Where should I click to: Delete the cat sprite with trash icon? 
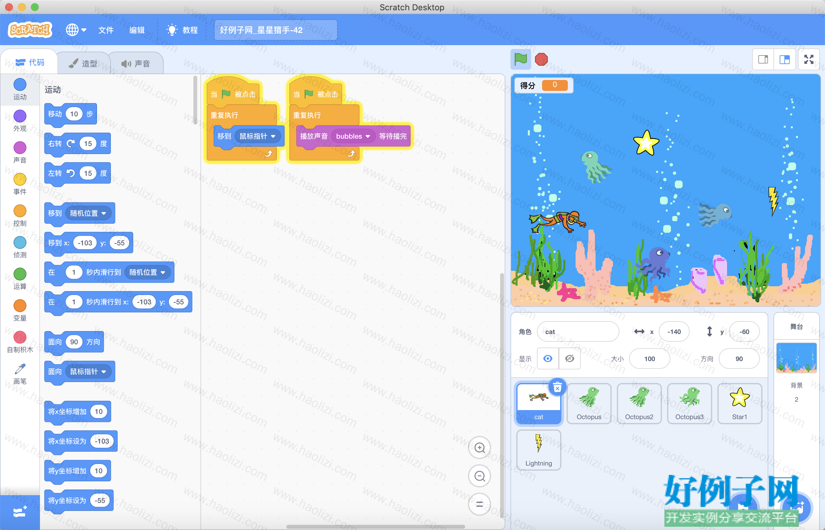coord(557,388)
